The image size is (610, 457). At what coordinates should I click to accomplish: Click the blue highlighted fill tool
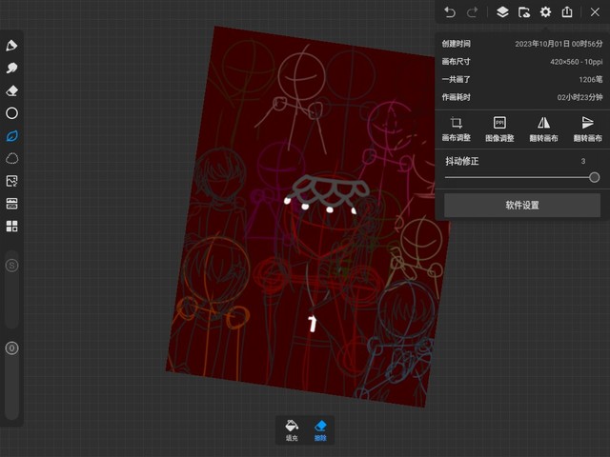pos(12,136)
